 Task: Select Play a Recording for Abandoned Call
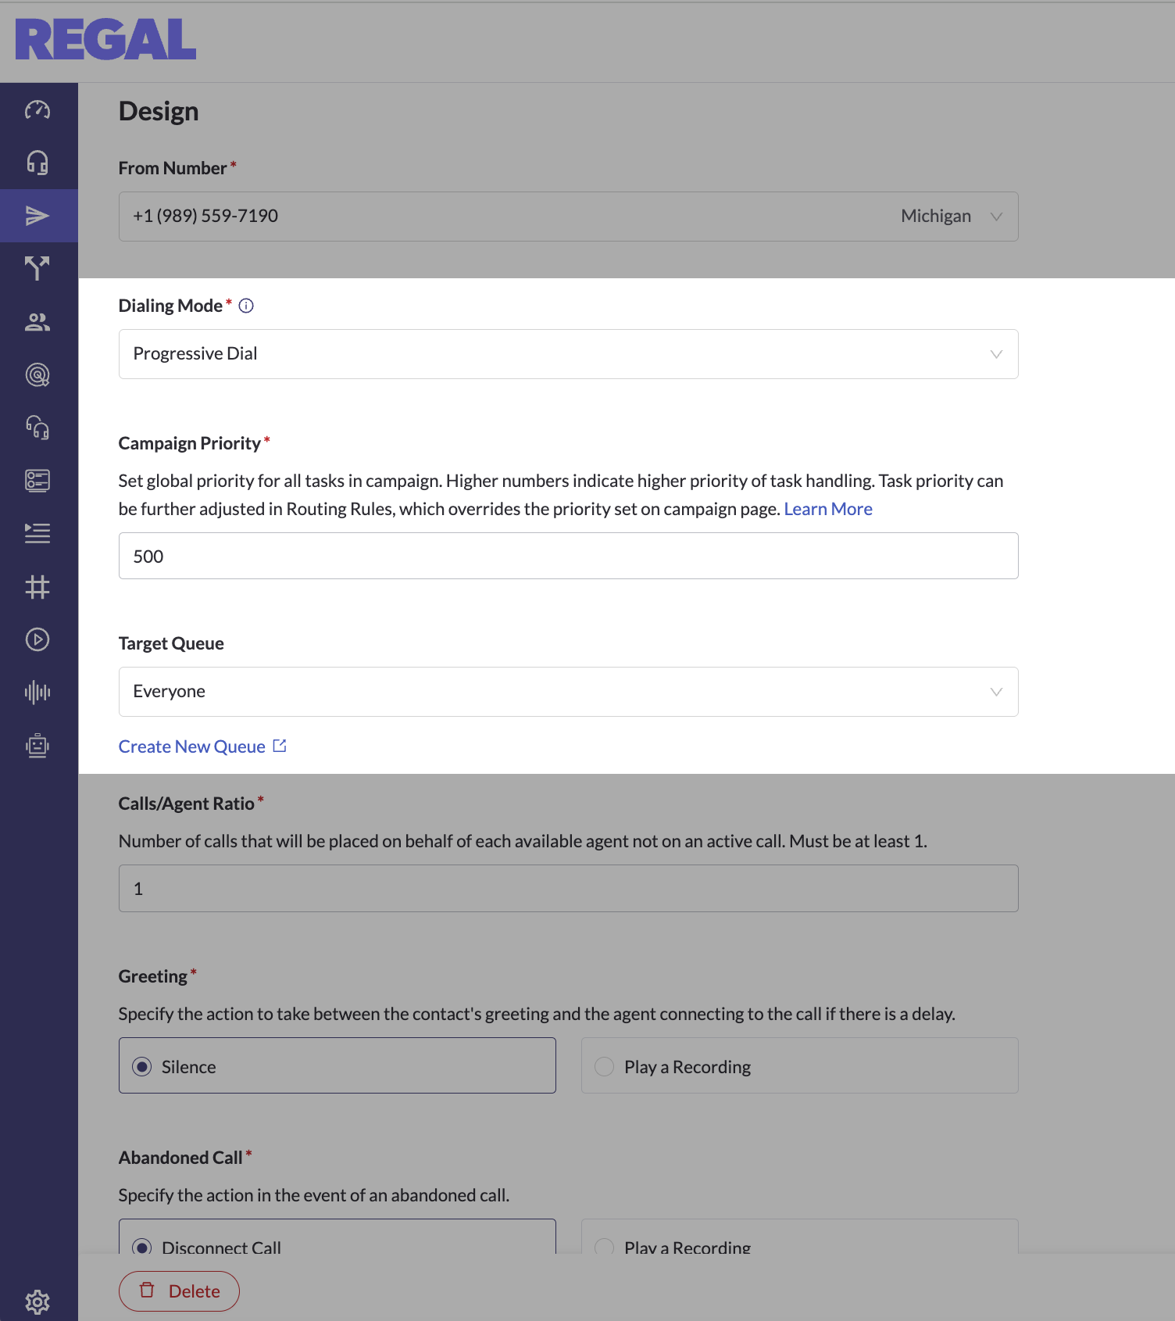point(800,1237)
